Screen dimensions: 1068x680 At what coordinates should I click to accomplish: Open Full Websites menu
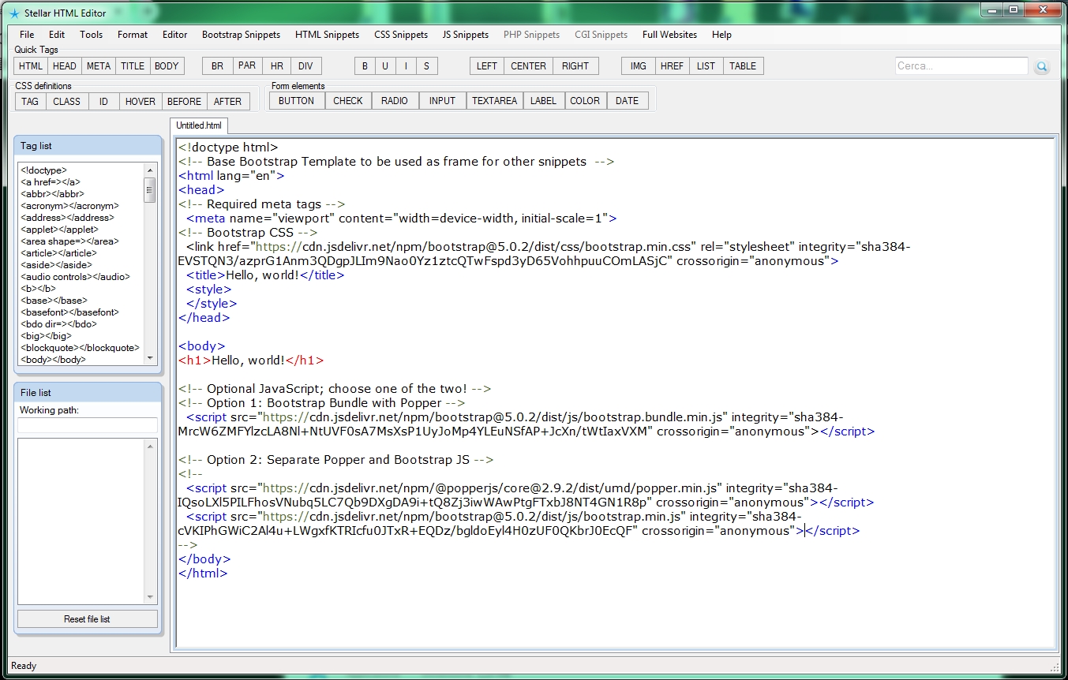pyautogui.click(x=669, y=35)
